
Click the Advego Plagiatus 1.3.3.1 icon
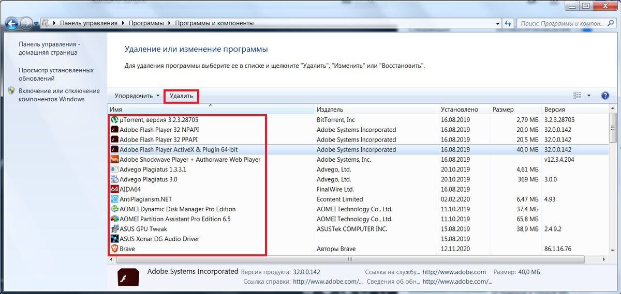click(x=115, y=169)
